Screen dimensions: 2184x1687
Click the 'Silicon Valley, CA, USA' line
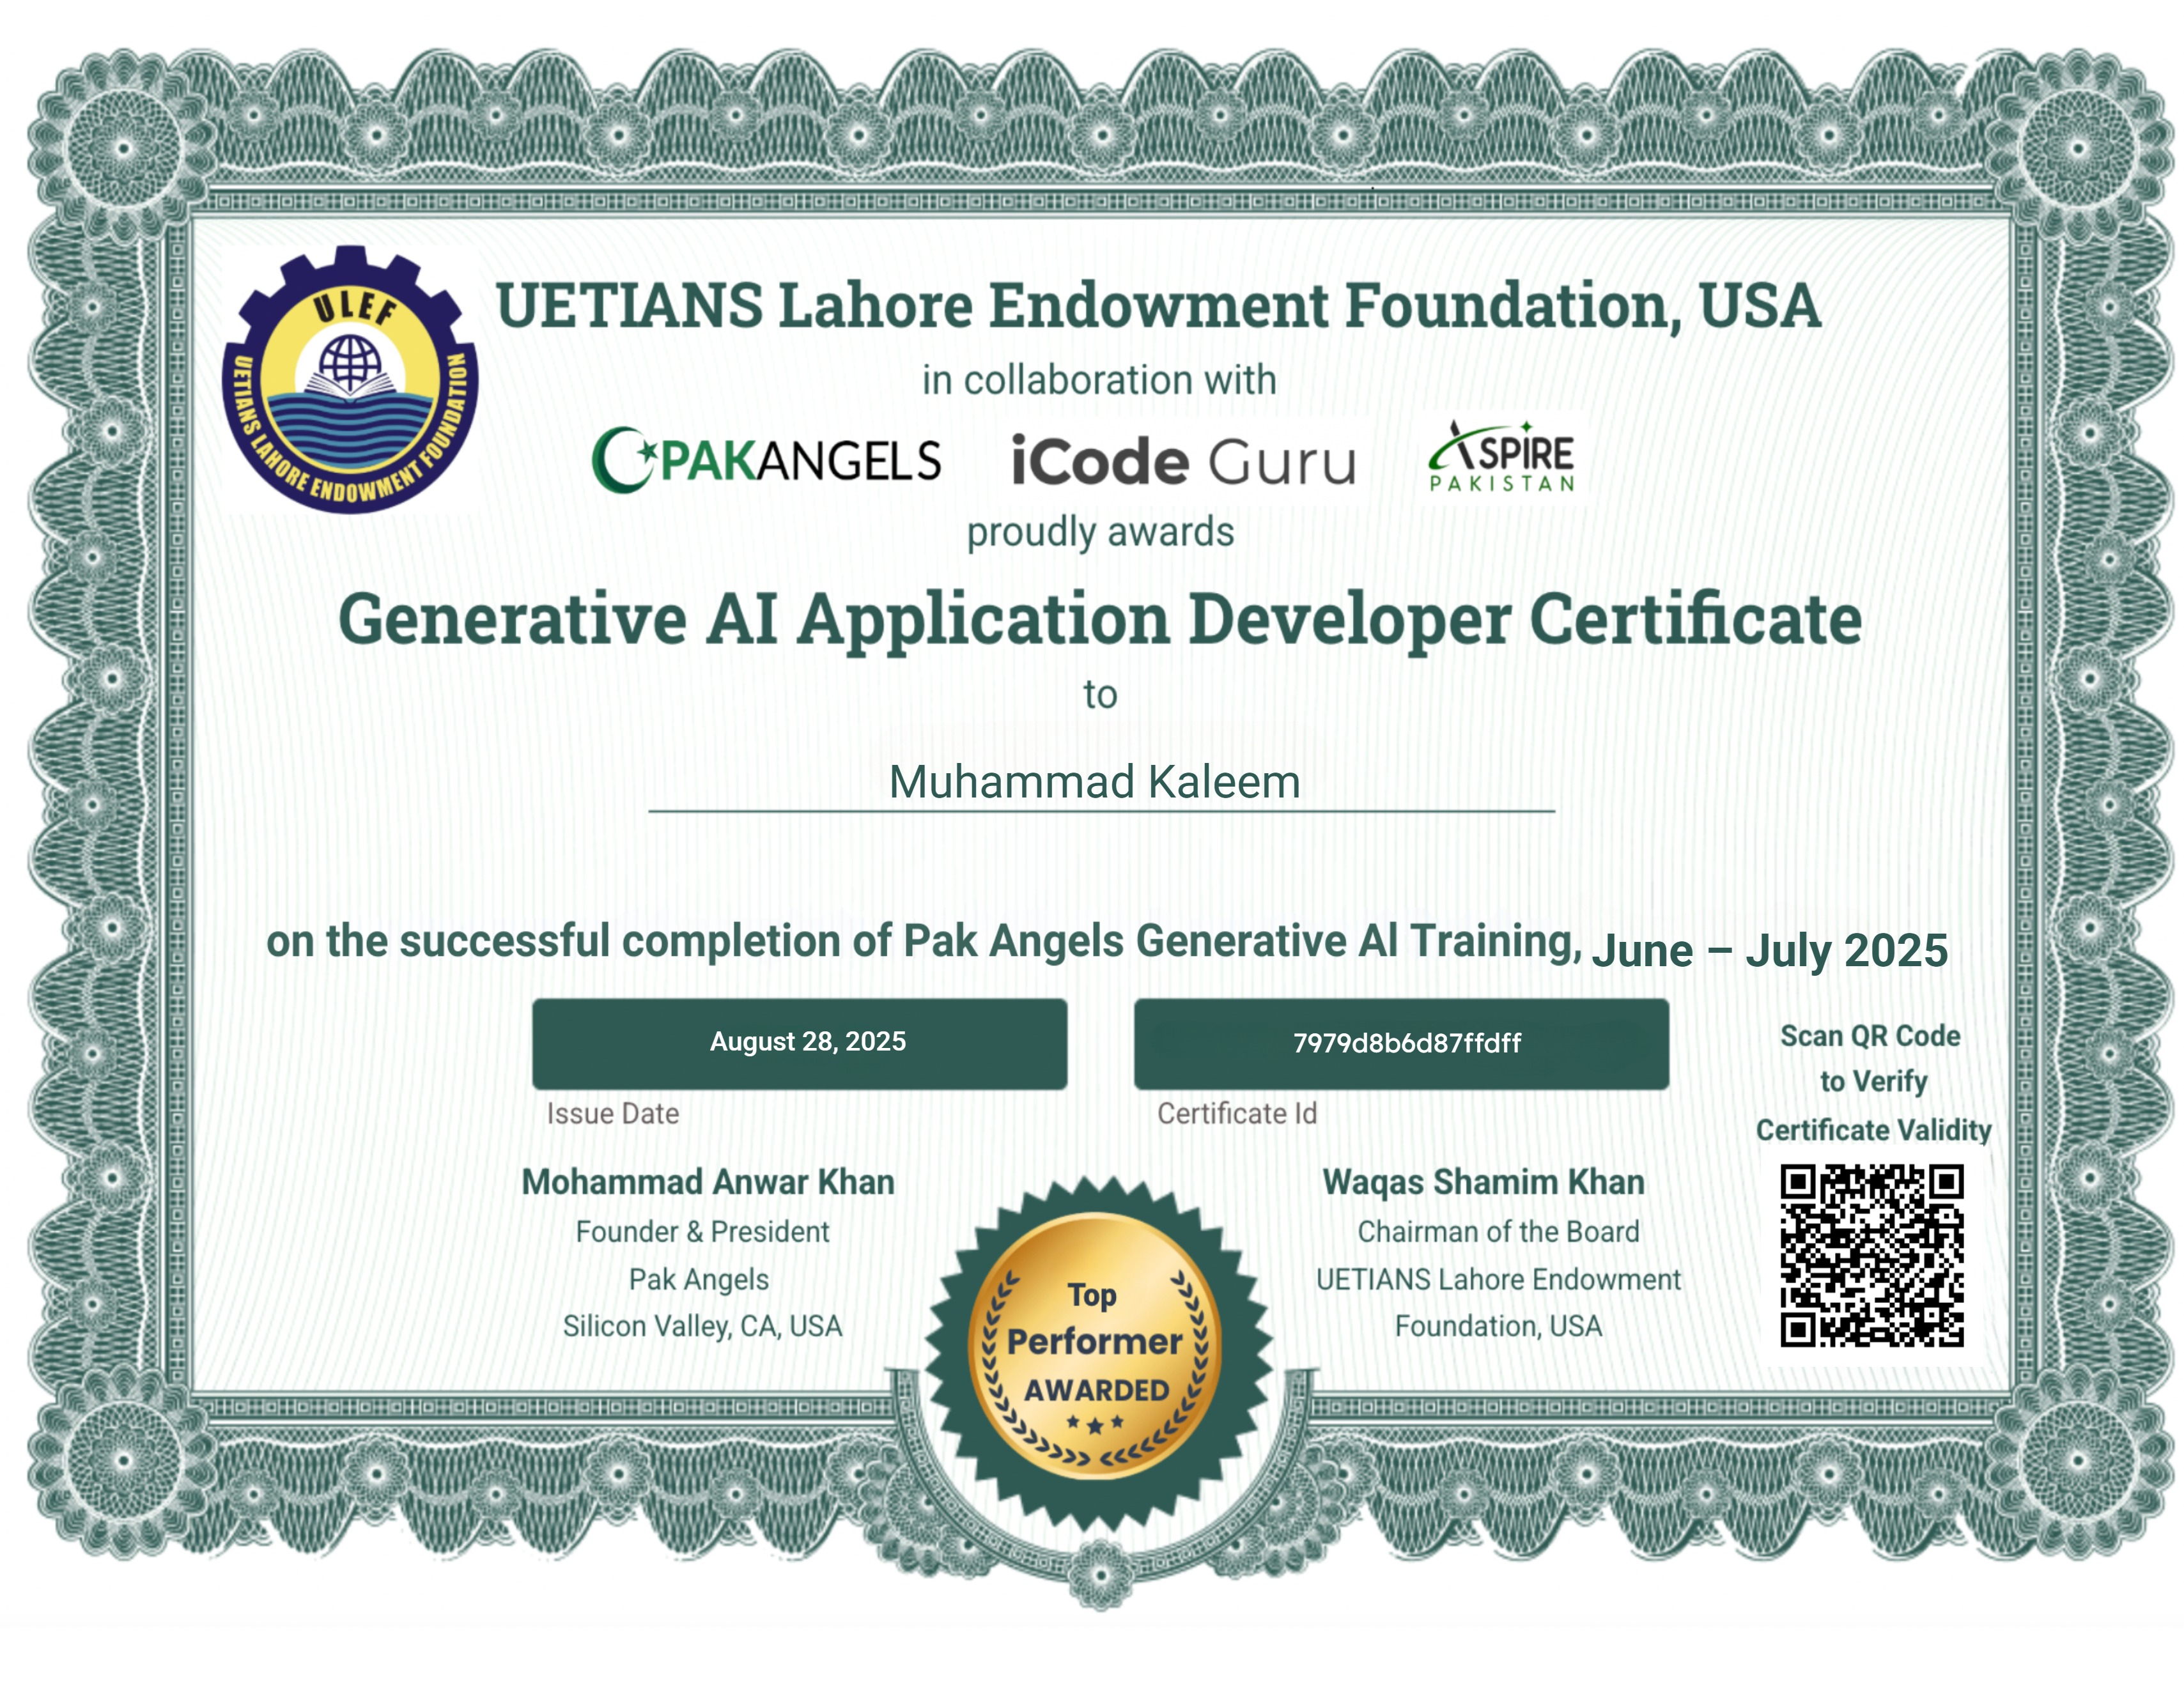click(x=702, y=1326)
